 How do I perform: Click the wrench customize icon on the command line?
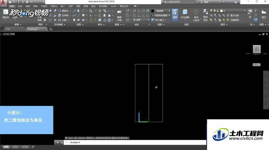(x=62, y=143)
